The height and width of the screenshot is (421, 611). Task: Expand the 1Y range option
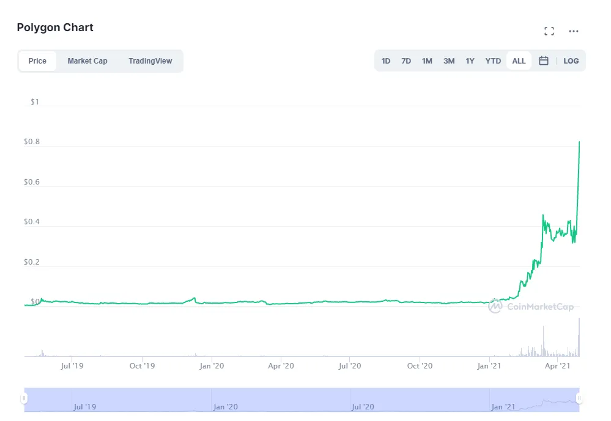point(470,60)
